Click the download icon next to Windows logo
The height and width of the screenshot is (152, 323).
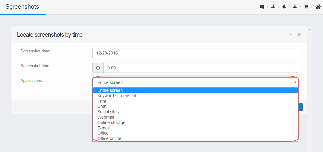(x=273, y=7)
